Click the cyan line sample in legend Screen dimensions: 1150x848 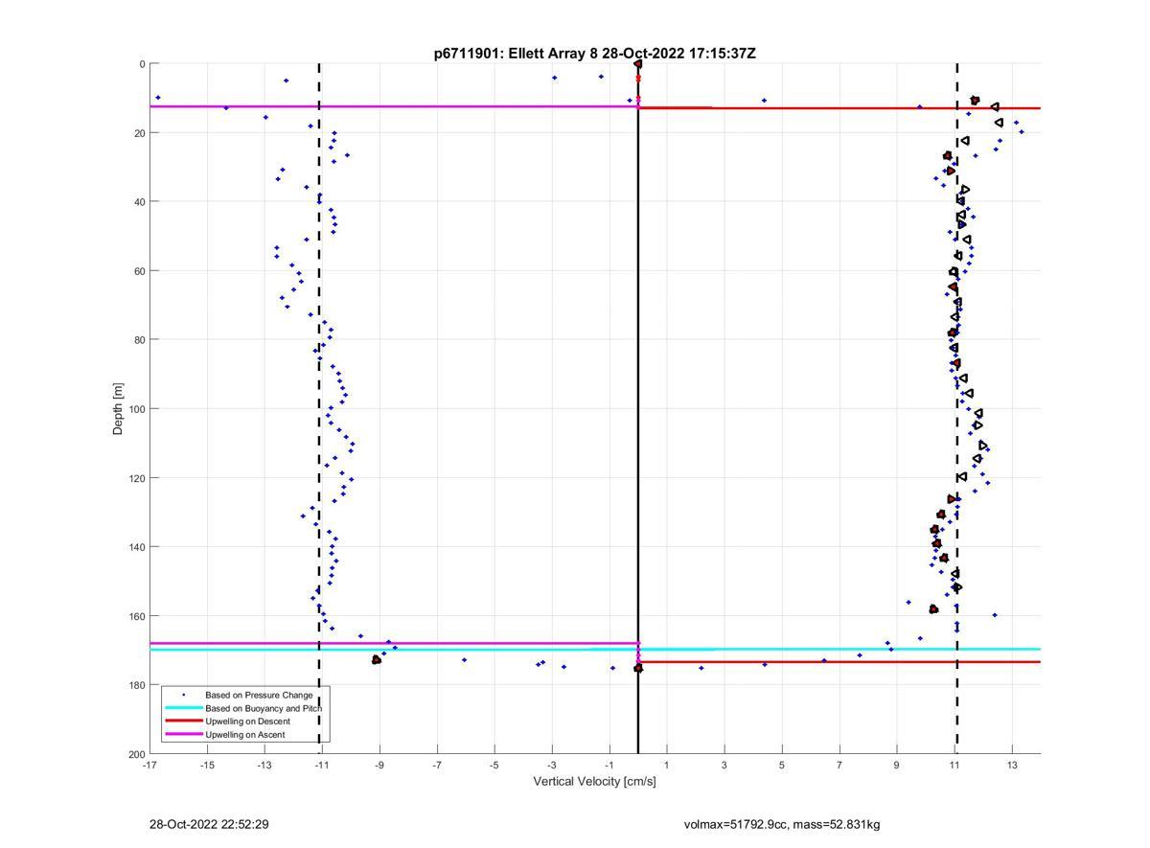(183, 707)
